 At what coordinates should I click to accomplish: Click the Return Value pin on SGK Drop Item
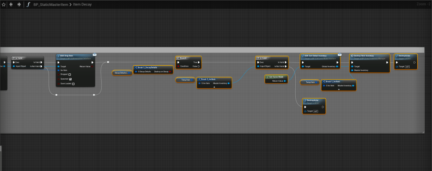92,66
